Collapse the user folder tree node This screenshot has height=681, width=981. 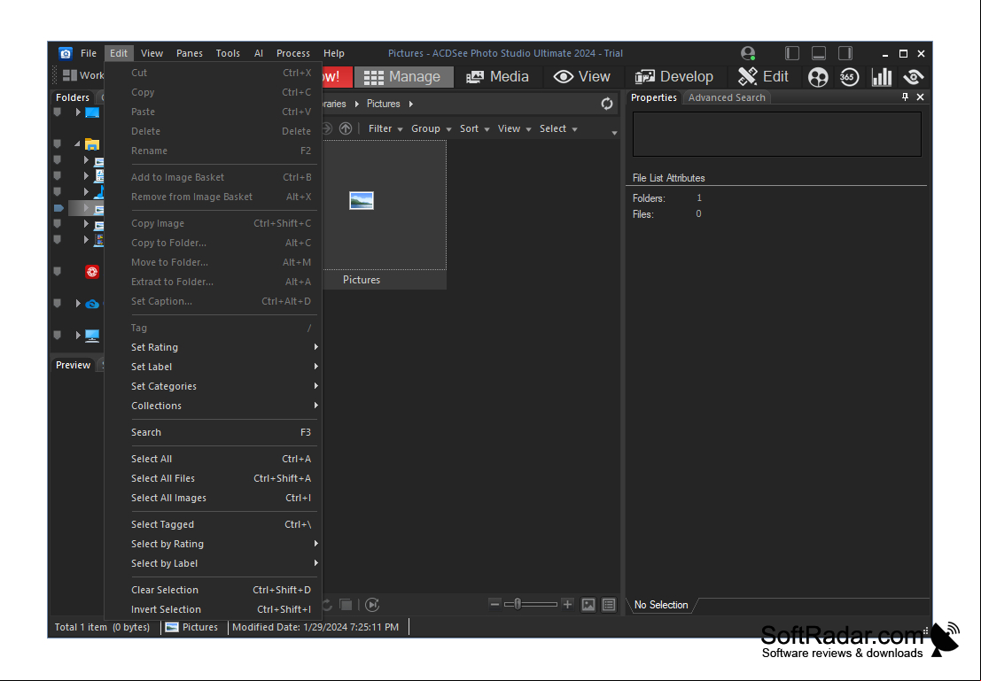(x=78, y=143)
